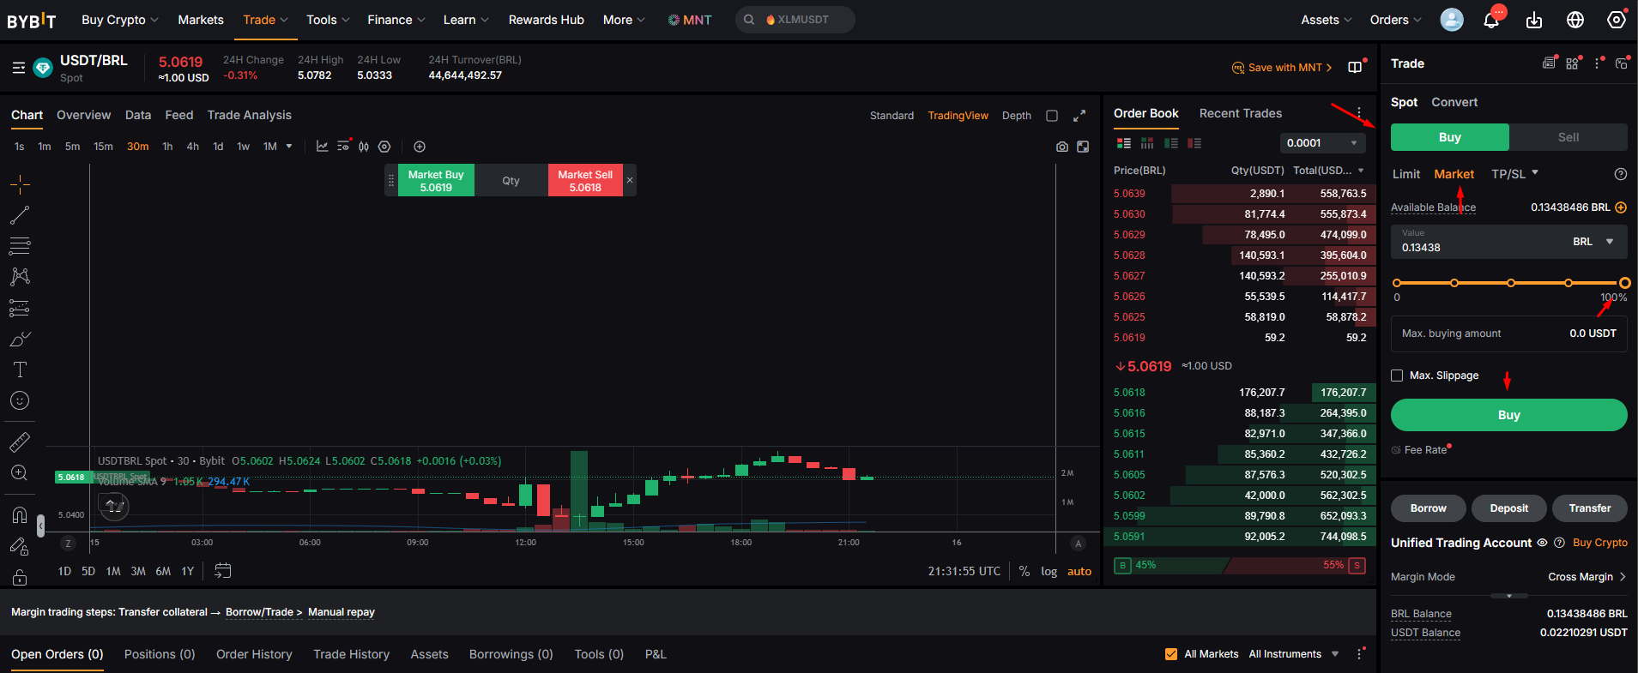Viewport: 1638px width, 673px height.
Task: Toggle the chart layout square icon
Action: (x=1052, y=116)
